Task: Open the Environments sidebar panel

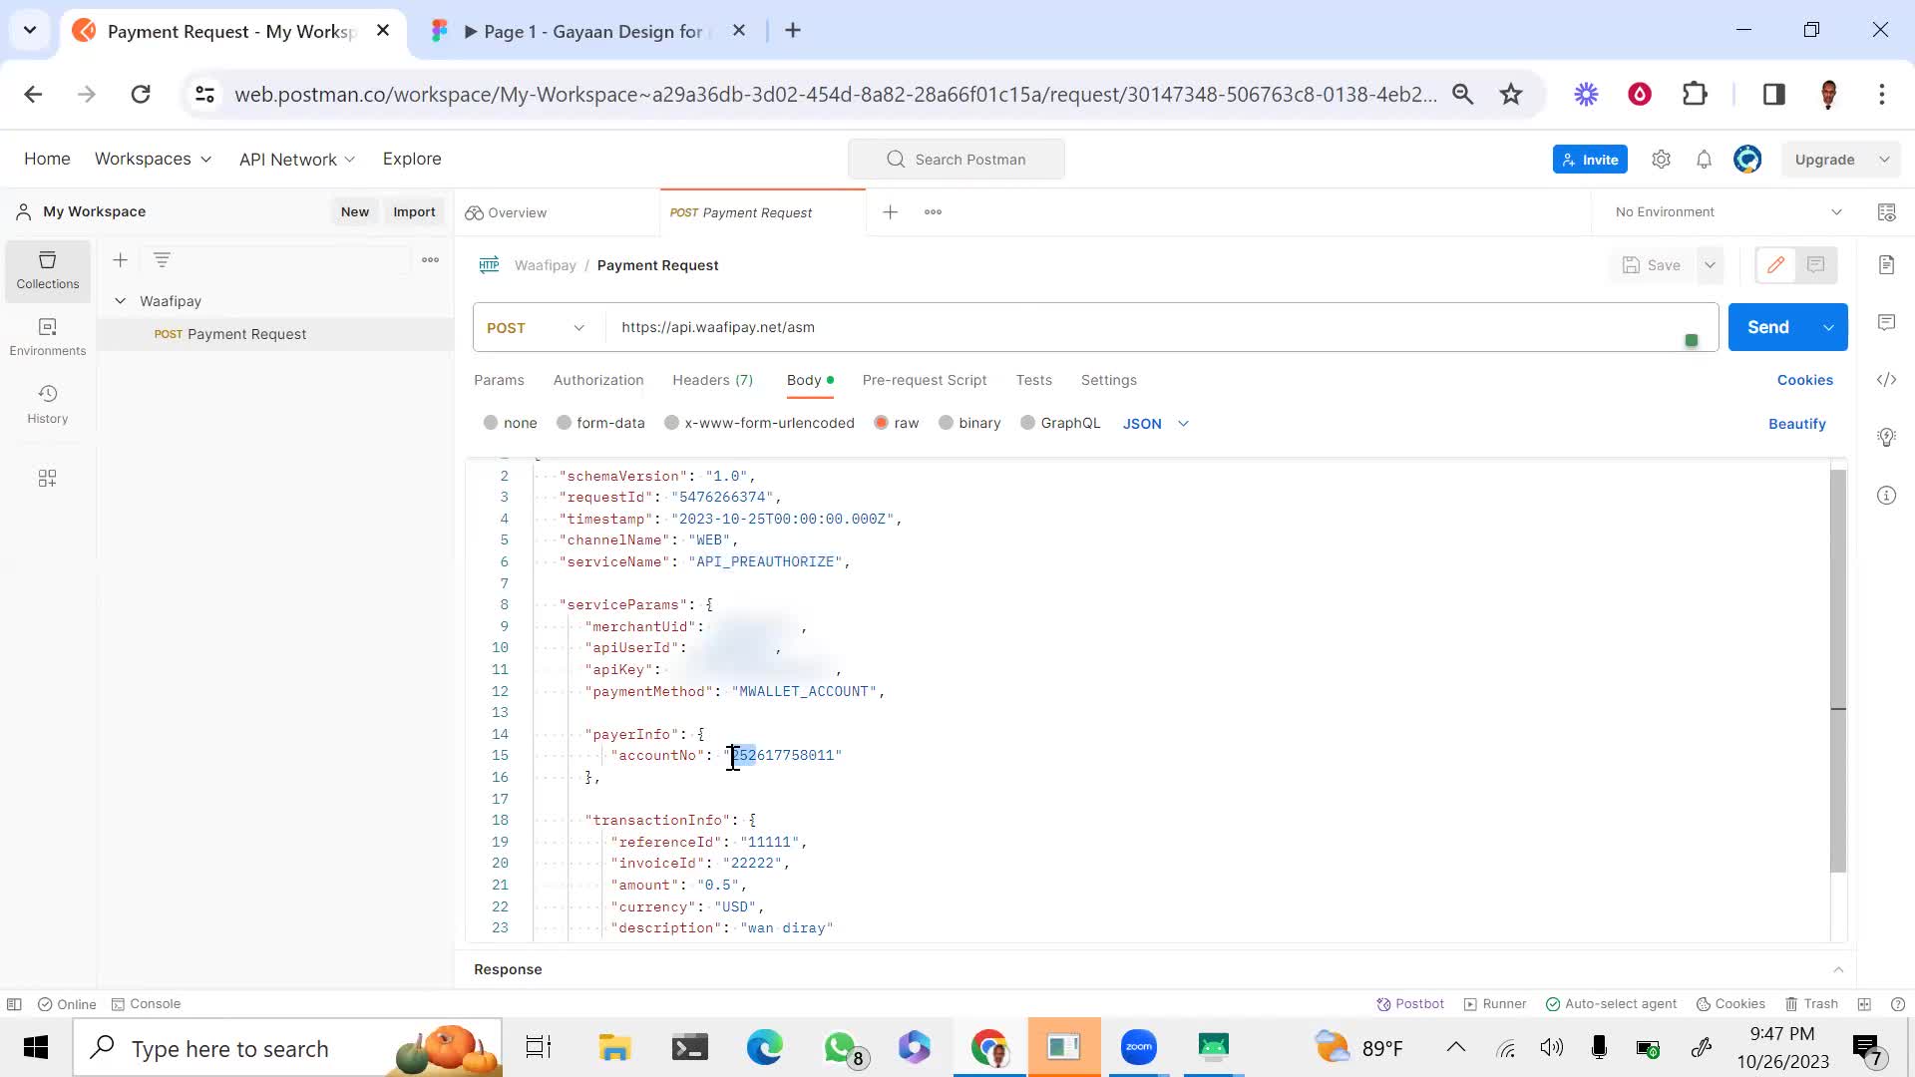Action: [x=47, y=334]
